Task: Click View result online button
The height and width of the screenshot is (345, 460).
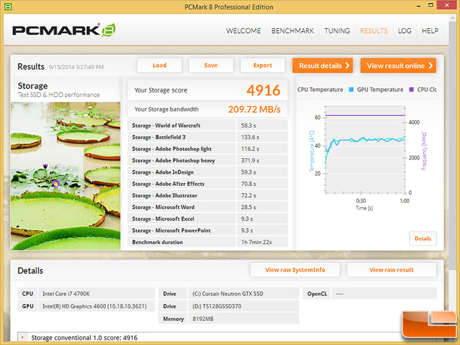Action: (398, 66)
